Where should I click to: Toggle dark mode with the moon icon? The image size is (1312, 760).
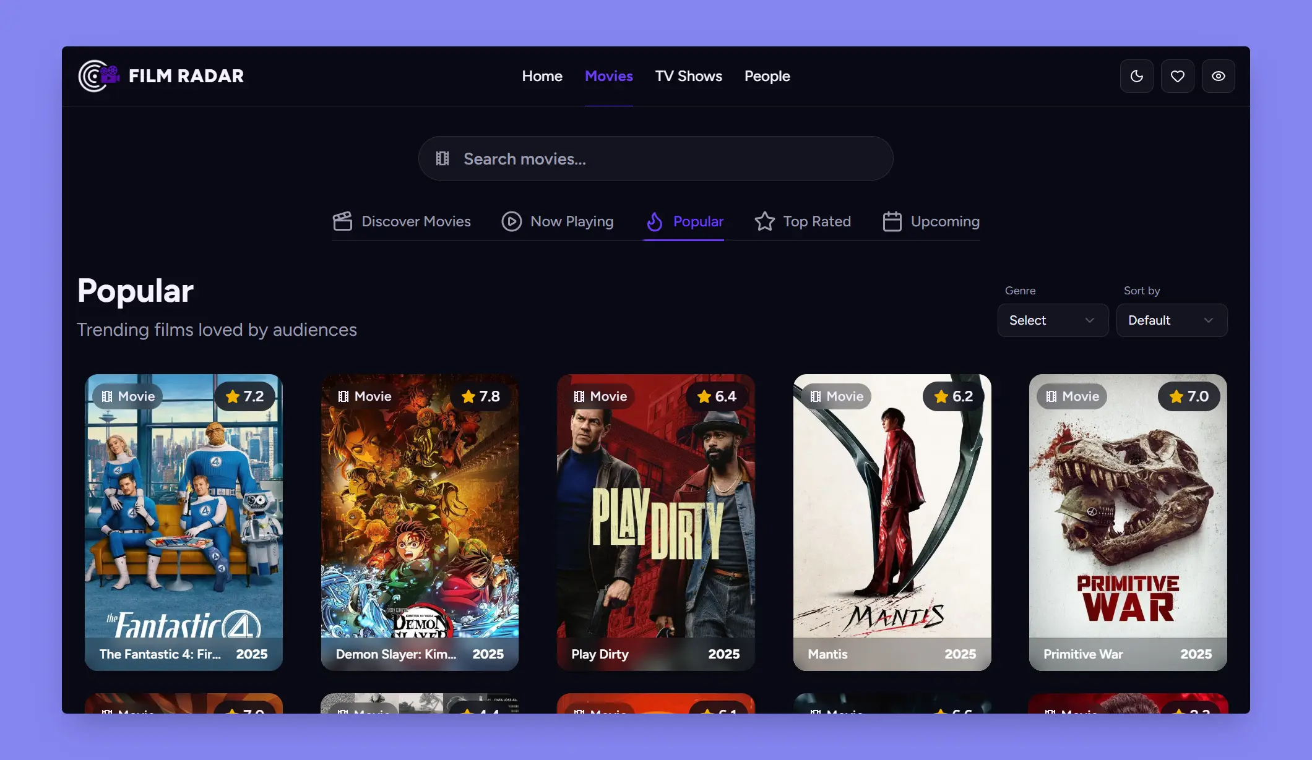1136,75
